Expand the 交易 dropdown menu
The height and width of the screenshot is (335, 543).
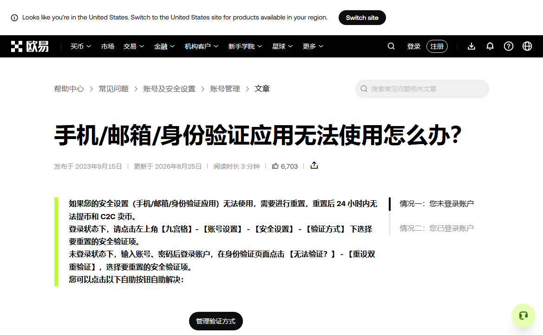pos(134,46)
